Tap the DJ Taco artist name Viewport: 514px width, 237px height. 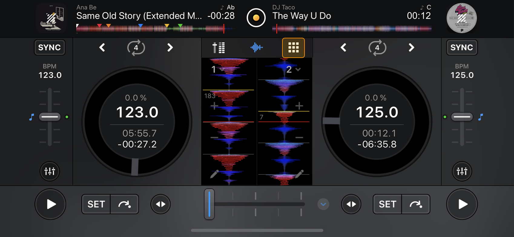pos(284,7)
